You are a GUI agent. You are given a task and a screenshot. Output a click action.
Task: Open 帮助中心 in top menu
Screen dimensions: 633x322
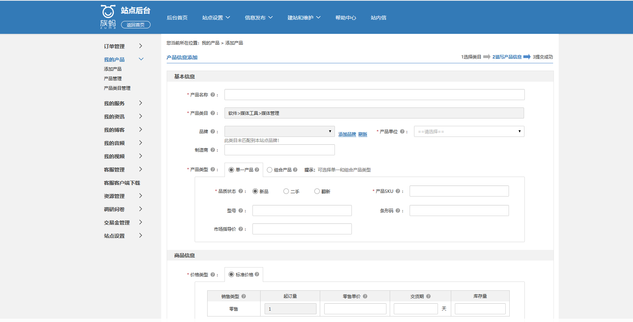coord(346,18)
